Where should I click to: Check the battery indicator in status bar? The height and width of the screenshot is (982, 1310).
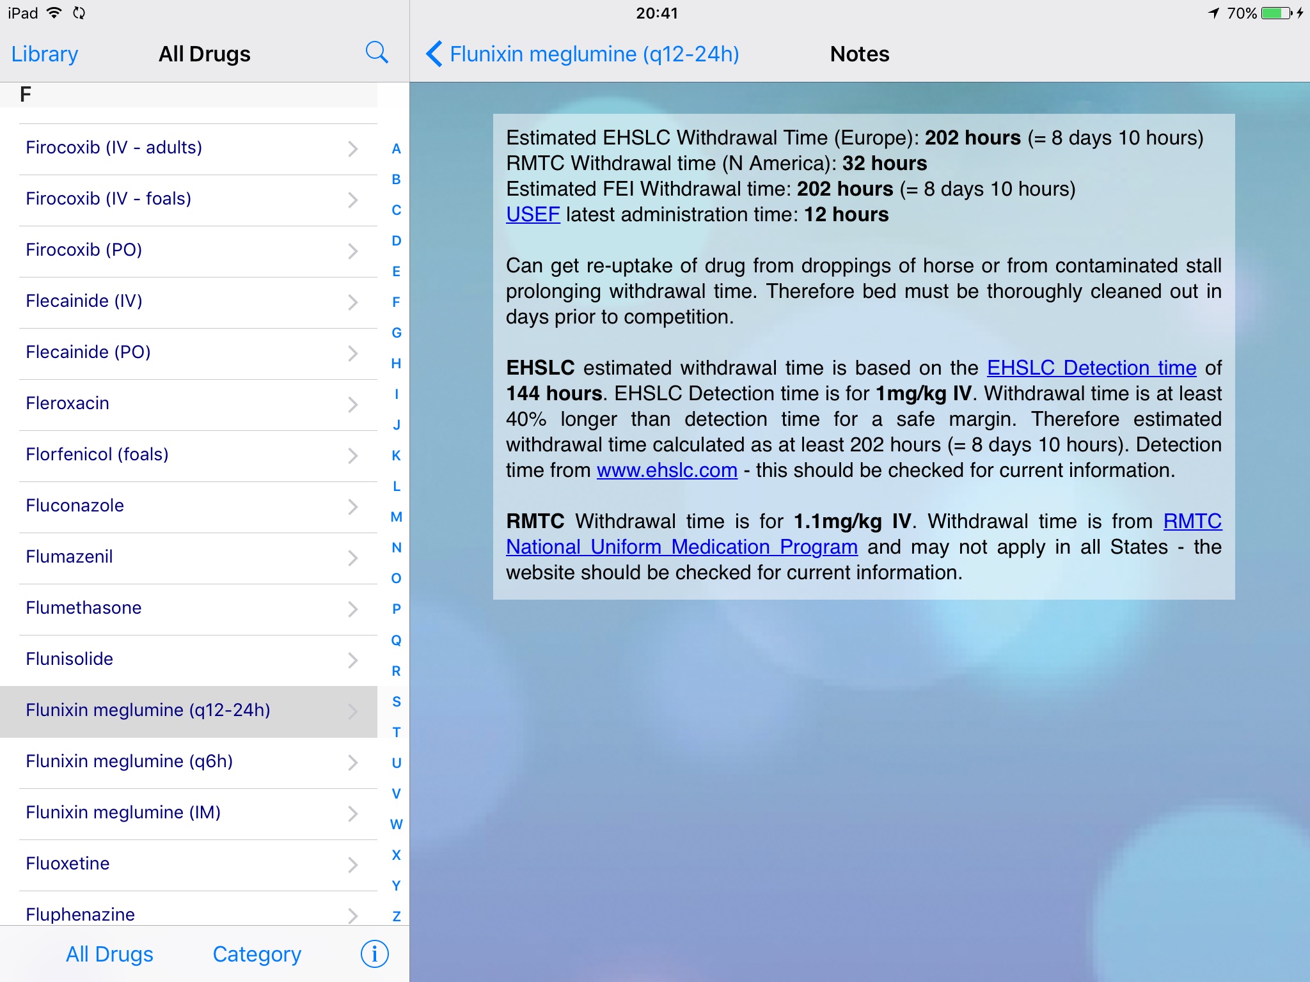pyautogui.click(x=1277, y=13)
